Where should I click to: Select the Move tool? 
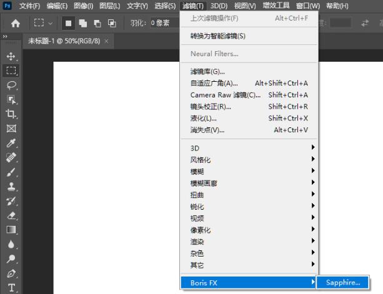point(11,57)
